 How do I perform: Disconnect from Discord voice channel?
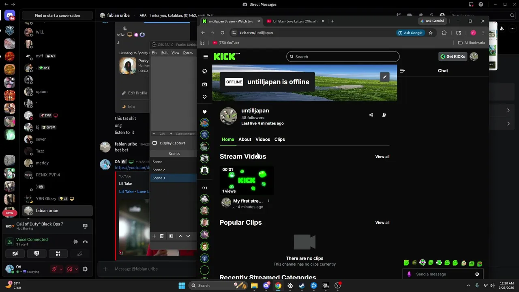[85, 242]
